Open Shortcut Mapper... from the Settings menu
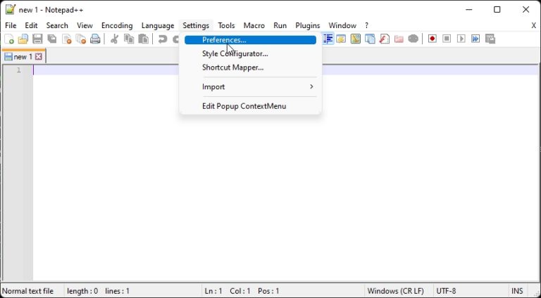 pyautogui.click(x=250, y=67)
